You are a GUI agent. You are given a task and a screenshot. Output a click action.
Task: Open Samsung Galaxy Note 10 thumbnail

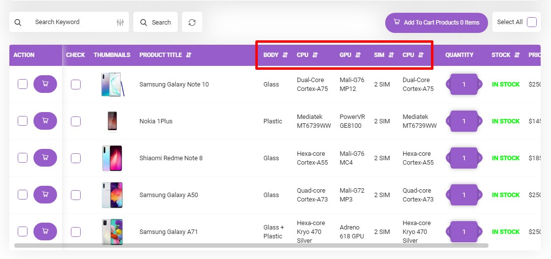tap(113, 84)
